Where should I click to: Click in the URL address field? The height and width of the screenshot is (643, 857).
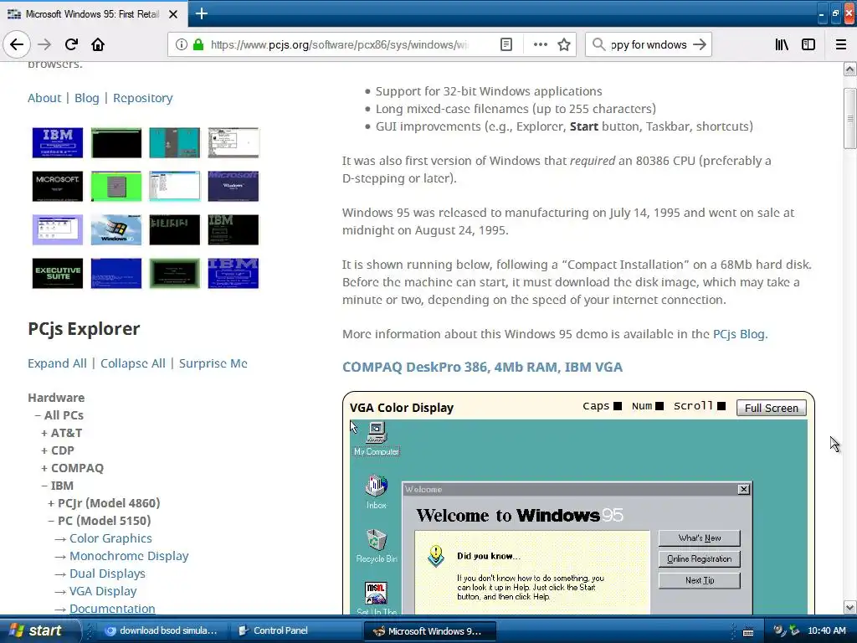[x=339, y=44]
